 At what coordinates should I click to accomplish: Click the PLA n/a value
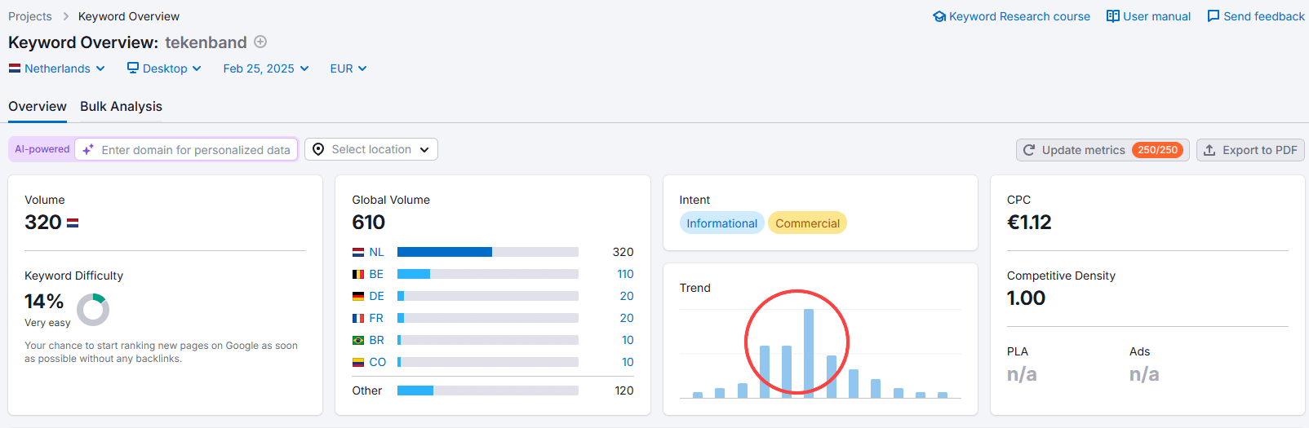(x=1022, y=374)
